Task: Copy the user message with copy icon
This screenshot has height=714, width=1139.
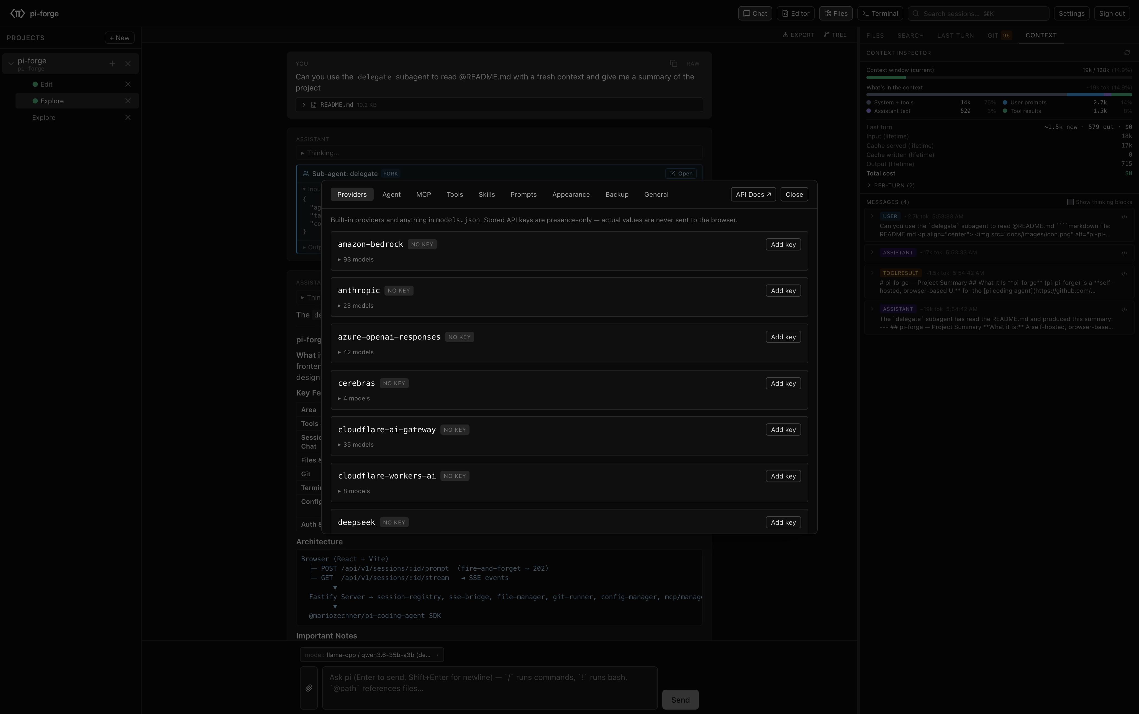Action: [673, 64]
